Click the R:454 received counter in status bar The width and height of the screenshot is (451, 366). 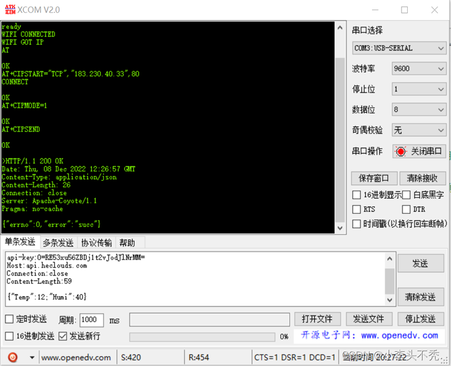pyautogui.click(x=198, y=357)
